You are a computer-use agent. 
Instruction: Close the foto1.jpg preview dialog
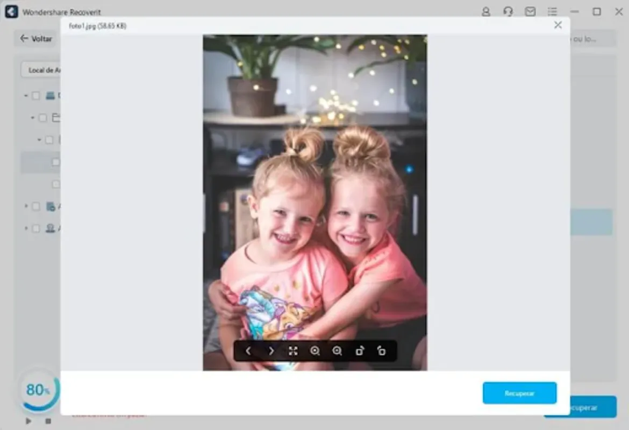point(557,25)
